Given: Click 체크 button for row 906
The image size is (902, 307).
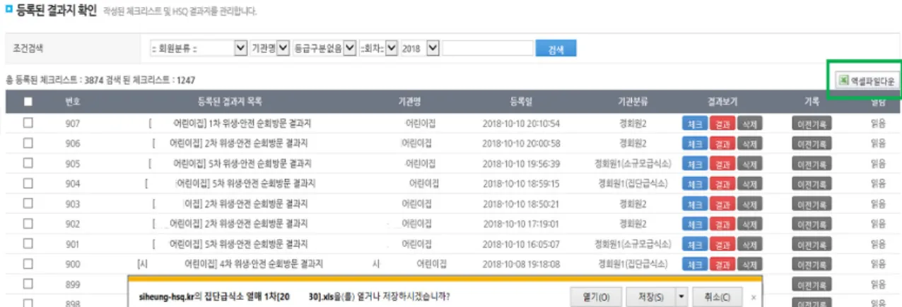Looking at the screenshot, I should [694, 143].
